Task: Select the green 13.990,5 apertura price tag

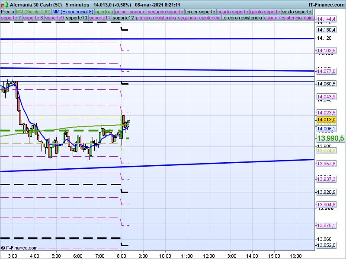Action: tap(330, 138)
